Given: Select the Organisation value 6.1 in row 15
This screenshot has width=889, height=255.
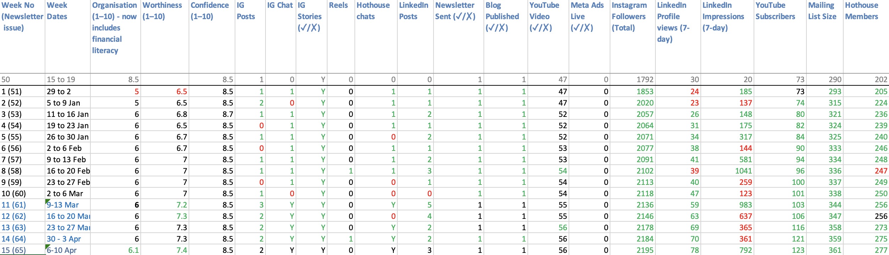Looking at the screenshot, I should tap(116, 250).
